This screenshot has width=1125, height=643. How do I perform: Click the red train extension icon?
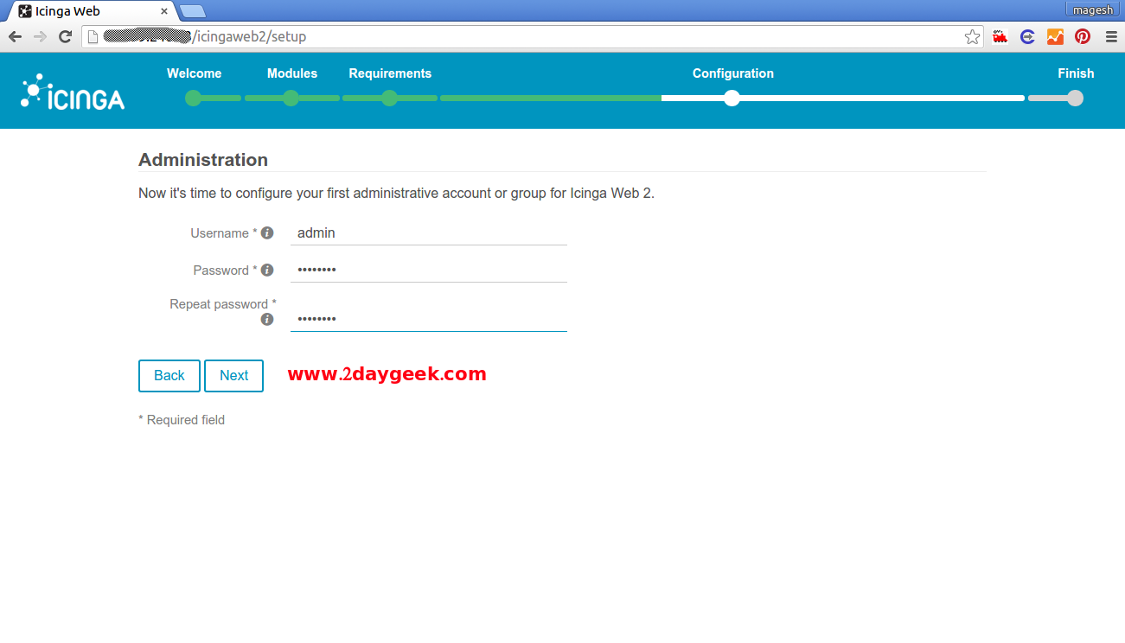(x=1000, y=36)
